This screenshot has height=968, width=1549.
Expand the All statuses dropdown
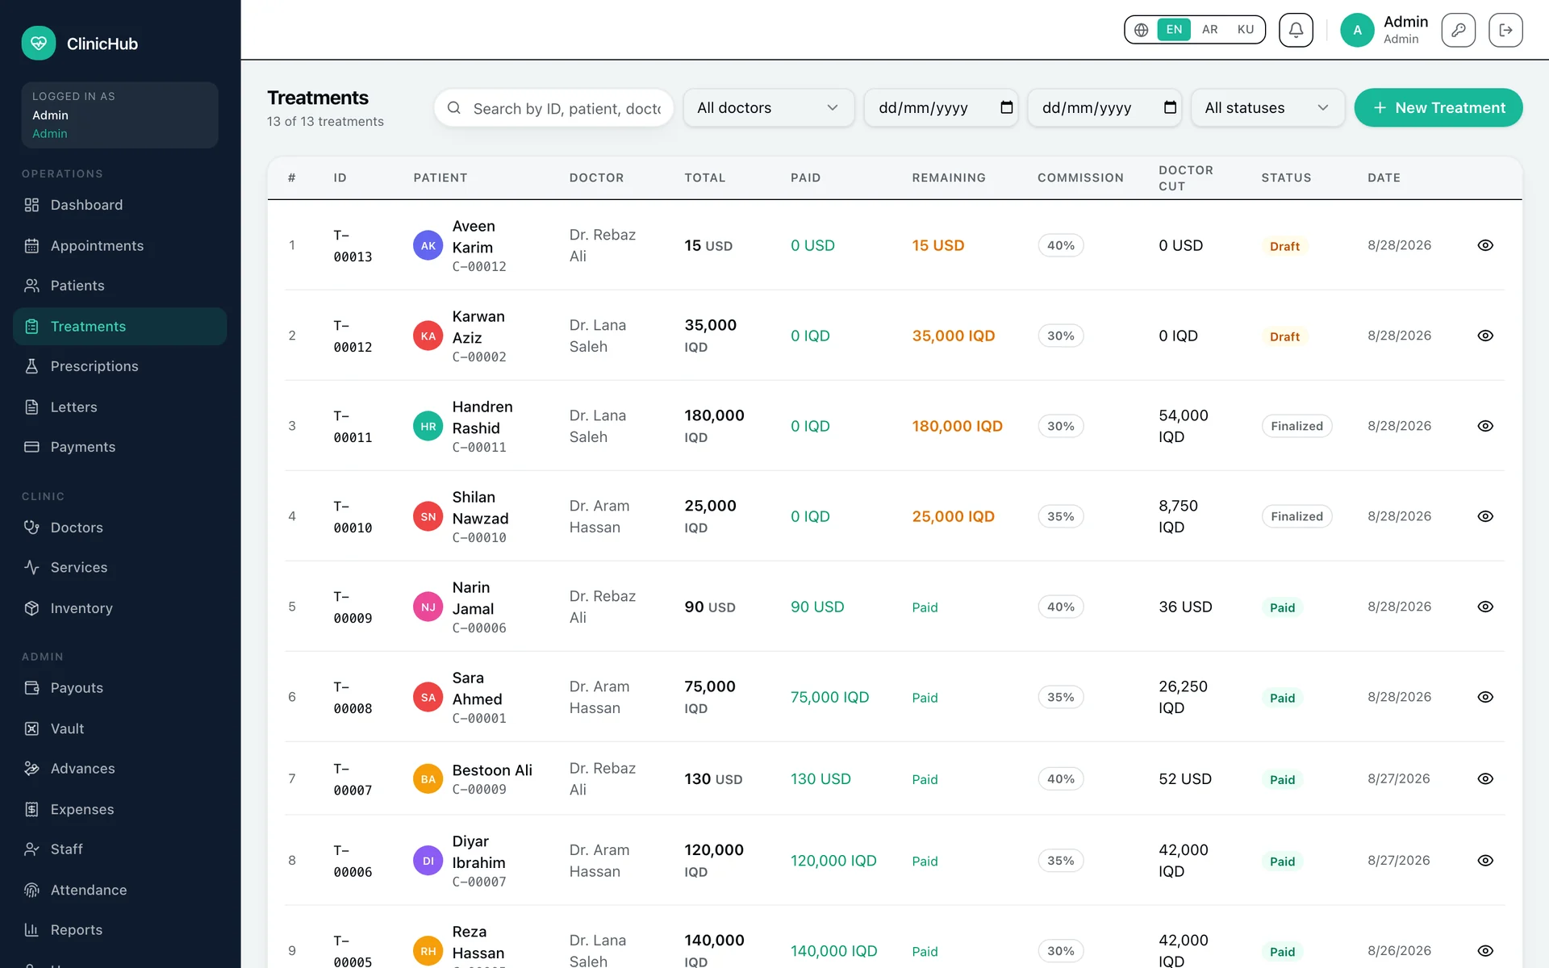click(1267, 107)
